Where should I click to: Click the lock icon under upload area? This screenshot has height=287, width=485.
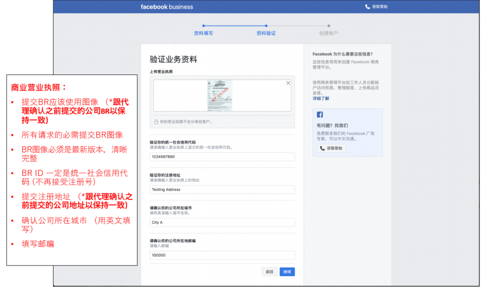click(156, 122)
